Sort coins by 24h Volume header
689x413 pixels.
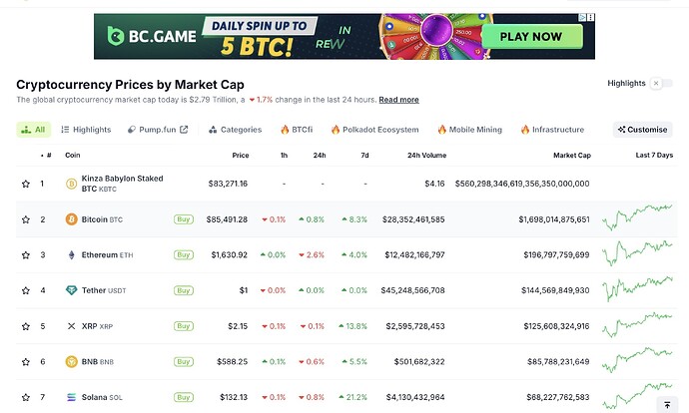[426, 155]
